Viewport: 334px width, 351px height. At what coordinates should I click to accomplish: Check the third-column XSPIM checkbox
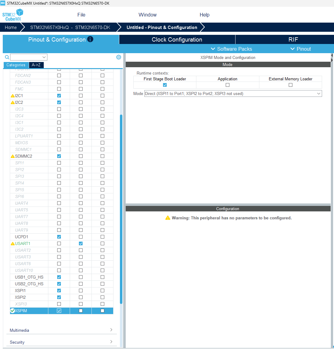(102, 310)
